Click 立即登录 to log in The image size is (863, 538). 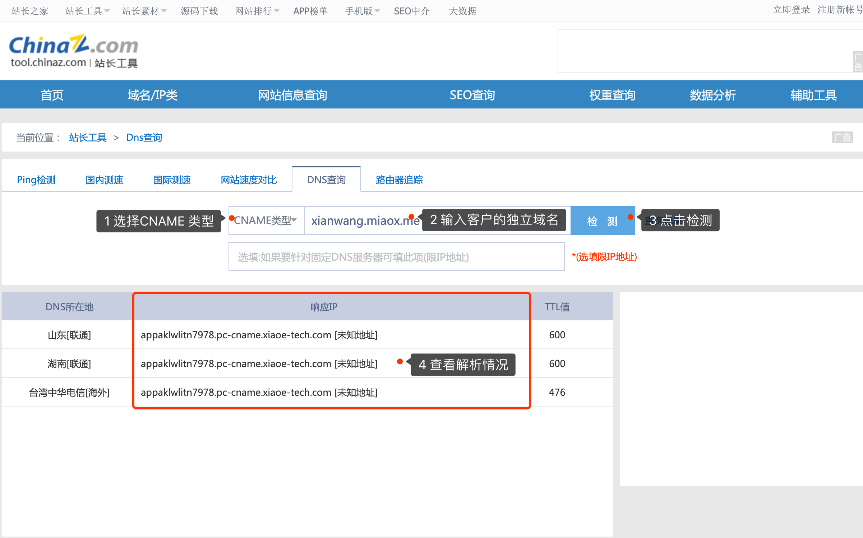click(x=792, y=10)
